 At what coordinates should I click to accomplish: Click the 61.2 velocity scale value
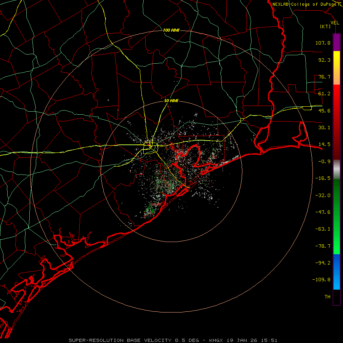coord(324,94)
